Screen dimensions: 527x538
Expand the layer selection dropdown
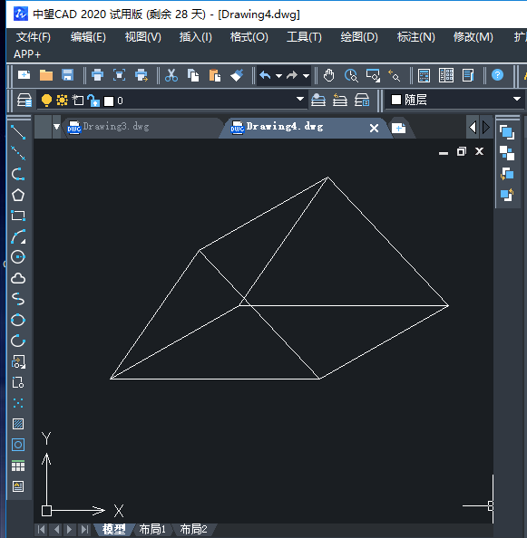click(x=300, y=99)
